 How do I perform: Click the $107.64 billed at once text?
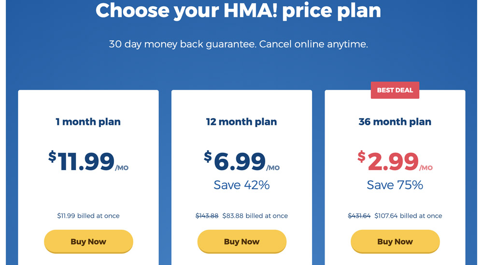pos(408,216)
